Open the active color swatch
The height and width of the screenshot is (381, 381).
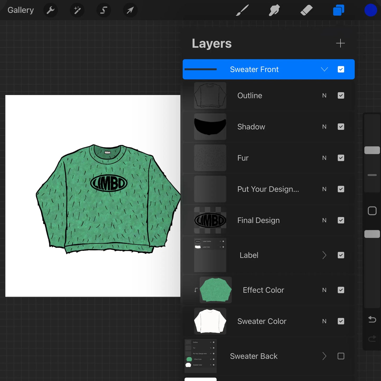[370, 10]
